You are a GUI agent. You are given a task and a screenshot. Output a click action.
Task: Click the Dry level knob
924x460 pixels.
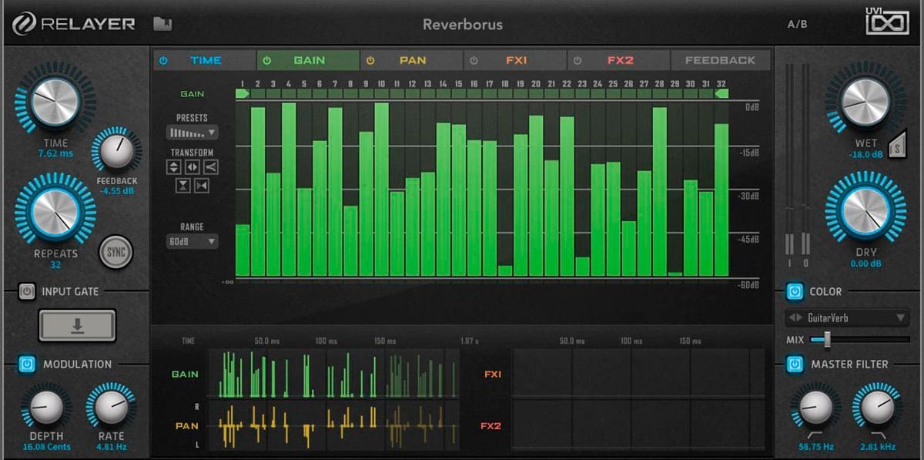(x=866, y=210)
